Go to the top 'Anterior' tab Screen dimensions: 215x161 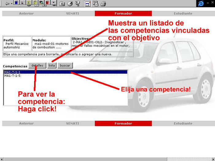click(x=26, y=13)
